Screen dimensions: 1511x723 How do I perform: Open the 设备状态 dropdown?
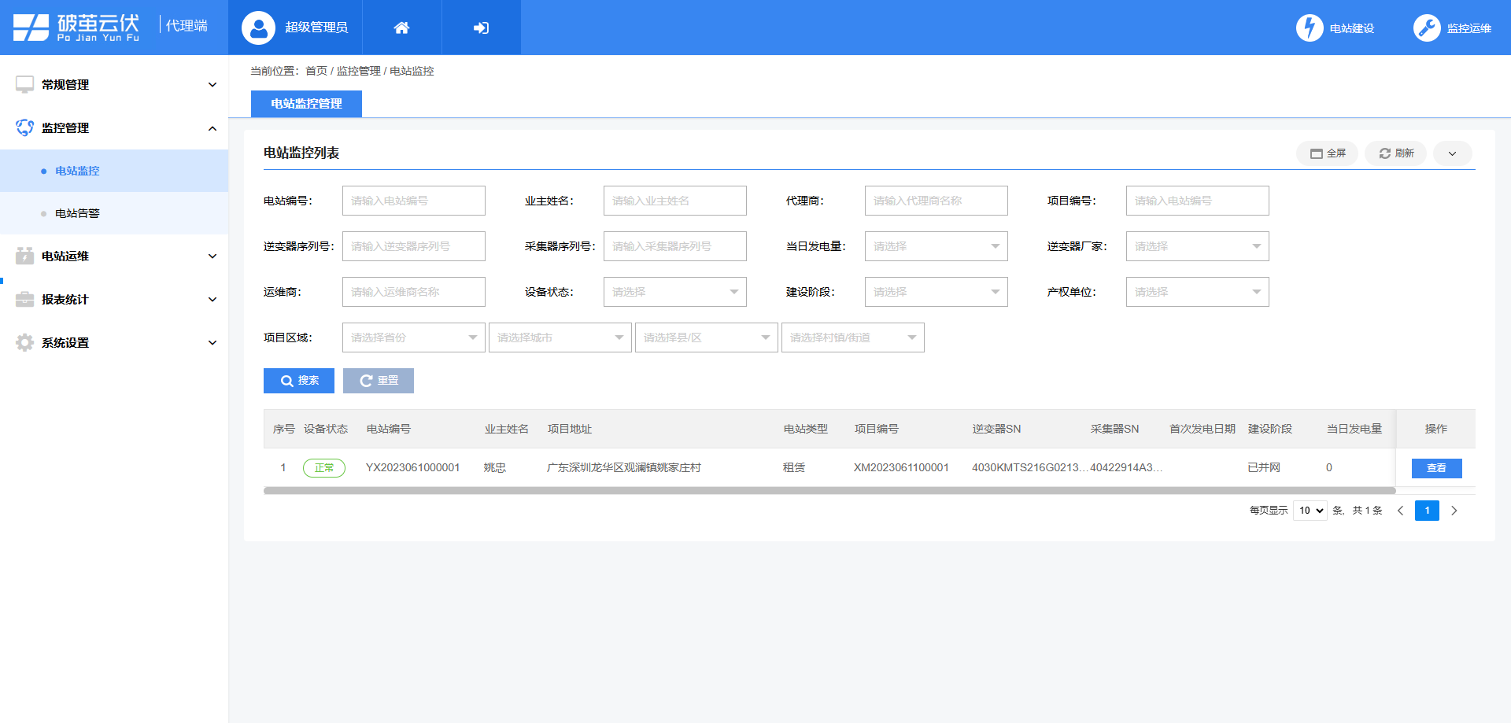click(674, 292)
